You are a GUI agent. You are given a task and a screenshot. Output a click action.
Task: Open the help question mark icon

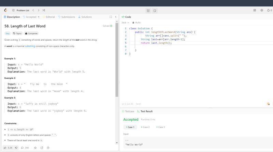tap(48, 148)
